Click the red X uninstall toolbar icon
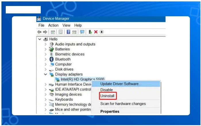Viewport: 201px width, 126px height. pyautogui.click(x=96, y=32)
